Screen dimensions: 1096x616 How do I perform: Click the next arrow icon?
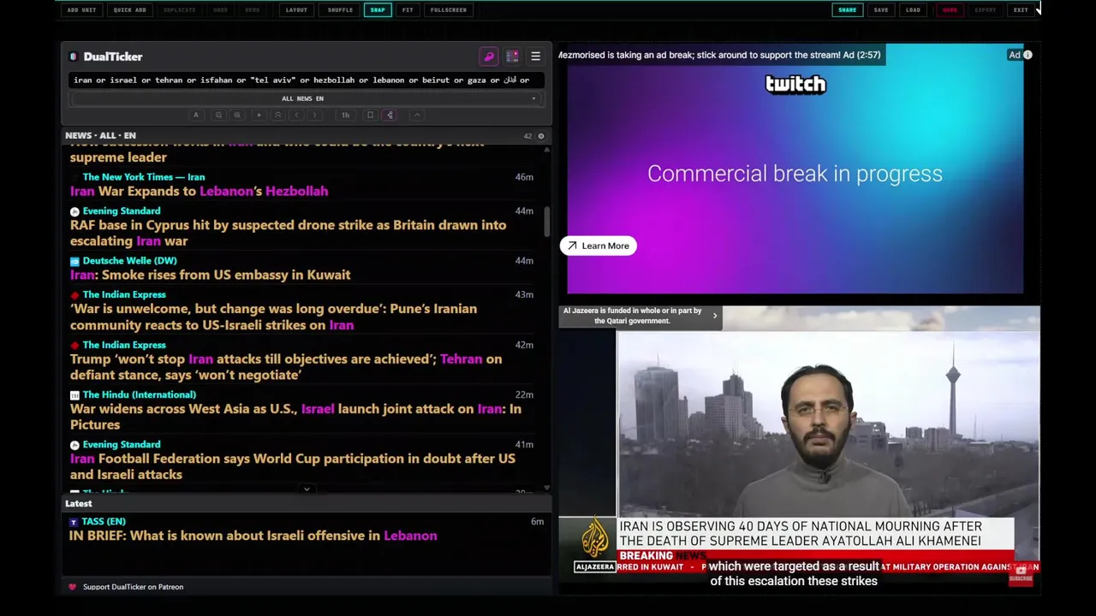315,115
